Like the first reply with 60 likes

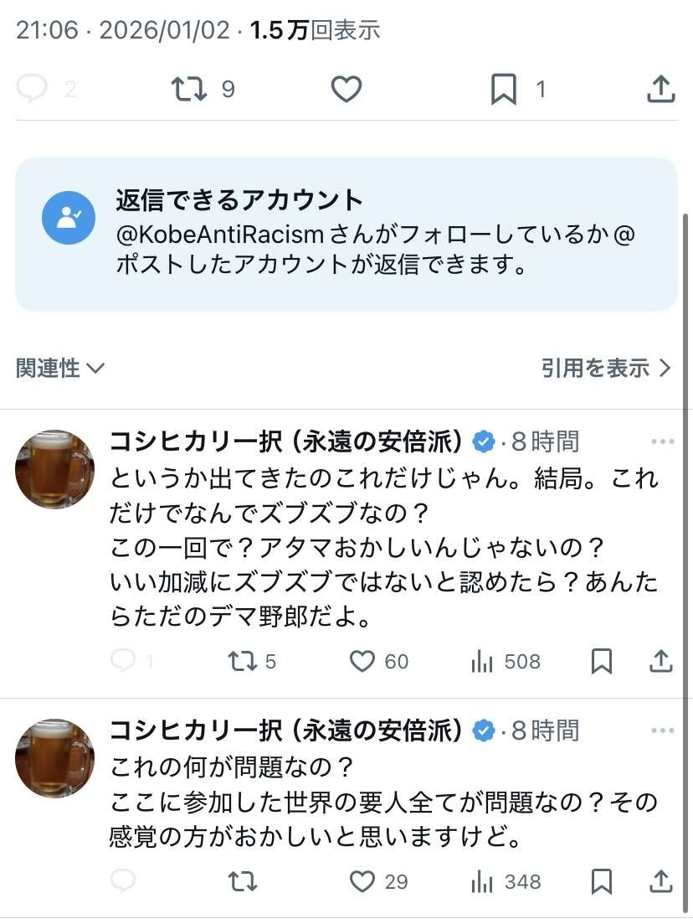point(362,662)
